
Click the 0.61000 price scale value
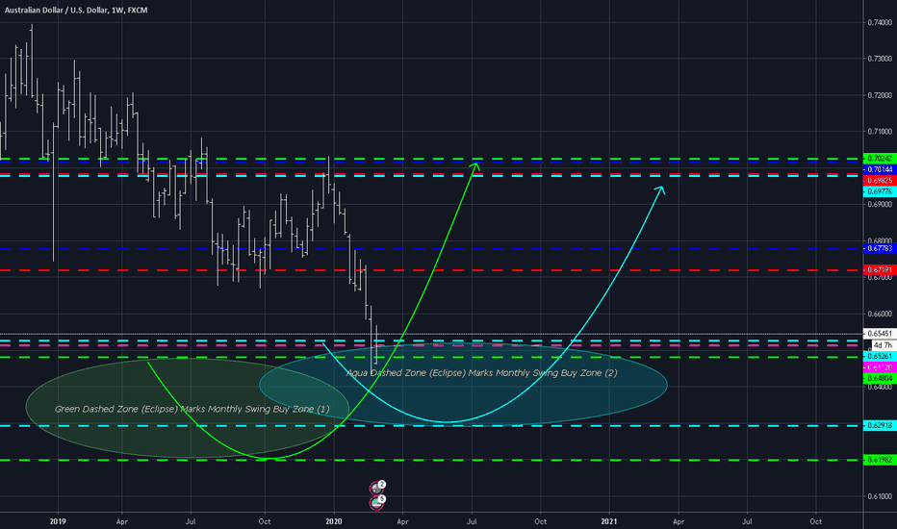pos(880,496)
